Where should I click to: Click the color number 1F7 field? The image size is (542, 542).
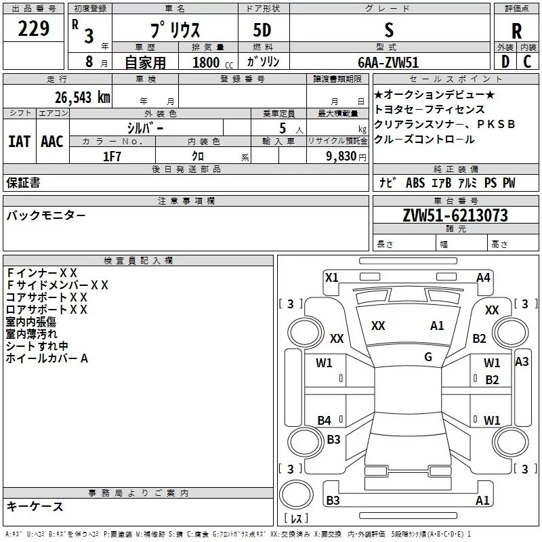[112, 157]
